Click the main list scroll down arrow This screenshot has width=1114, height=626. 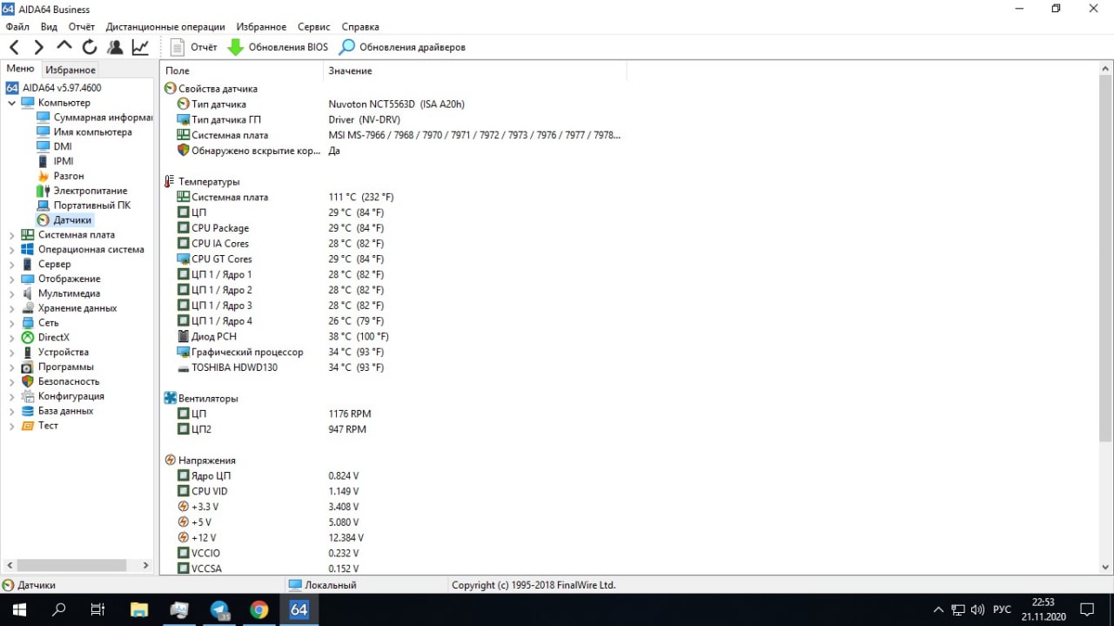(1105, 568)
